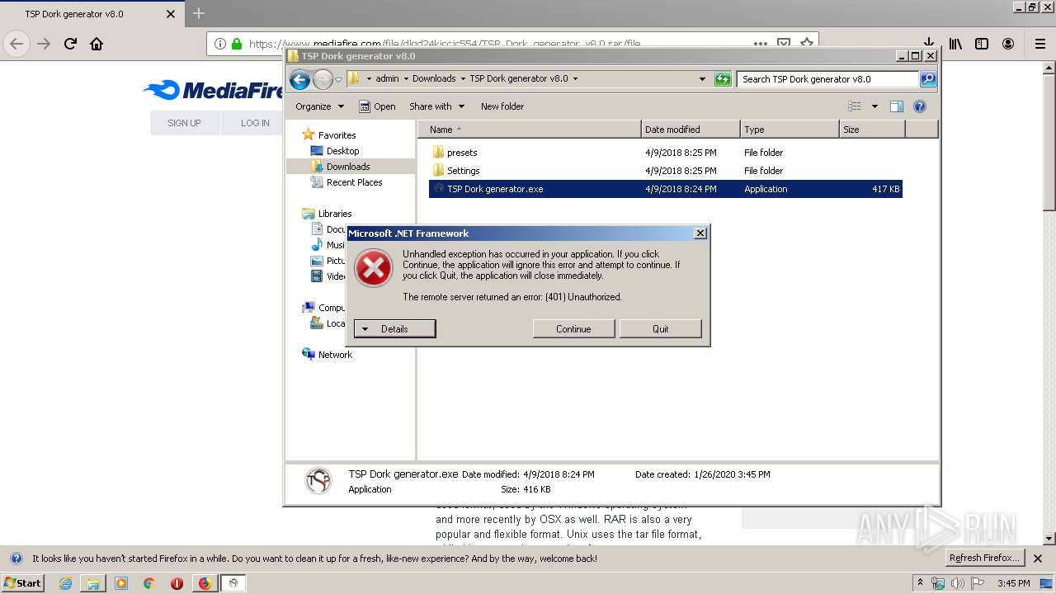Click the Explorer search magnifier icon
1056x594 pixels.
click(928, 79)
